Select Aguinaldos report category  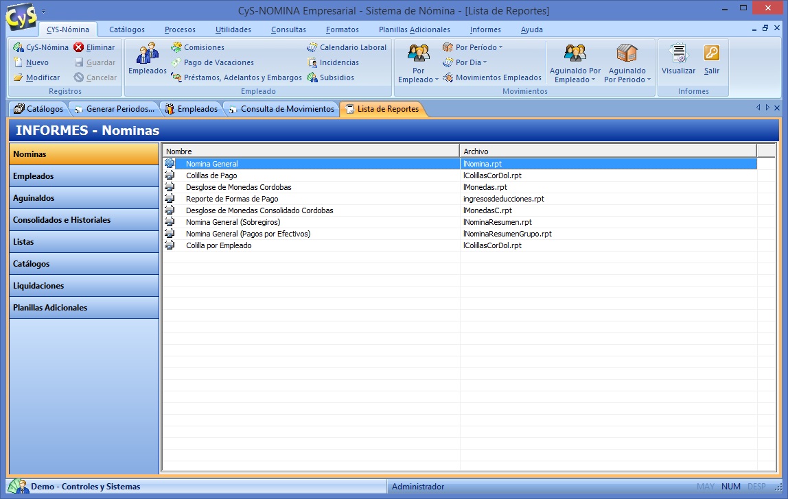[x=84, y=198]
